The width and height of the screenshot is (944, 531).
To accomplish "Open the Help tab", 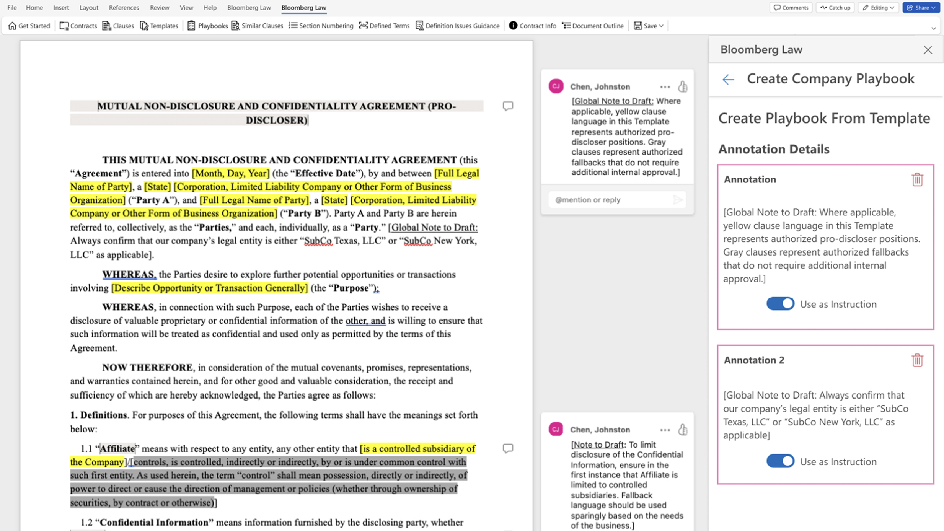I will pos(210,7).
